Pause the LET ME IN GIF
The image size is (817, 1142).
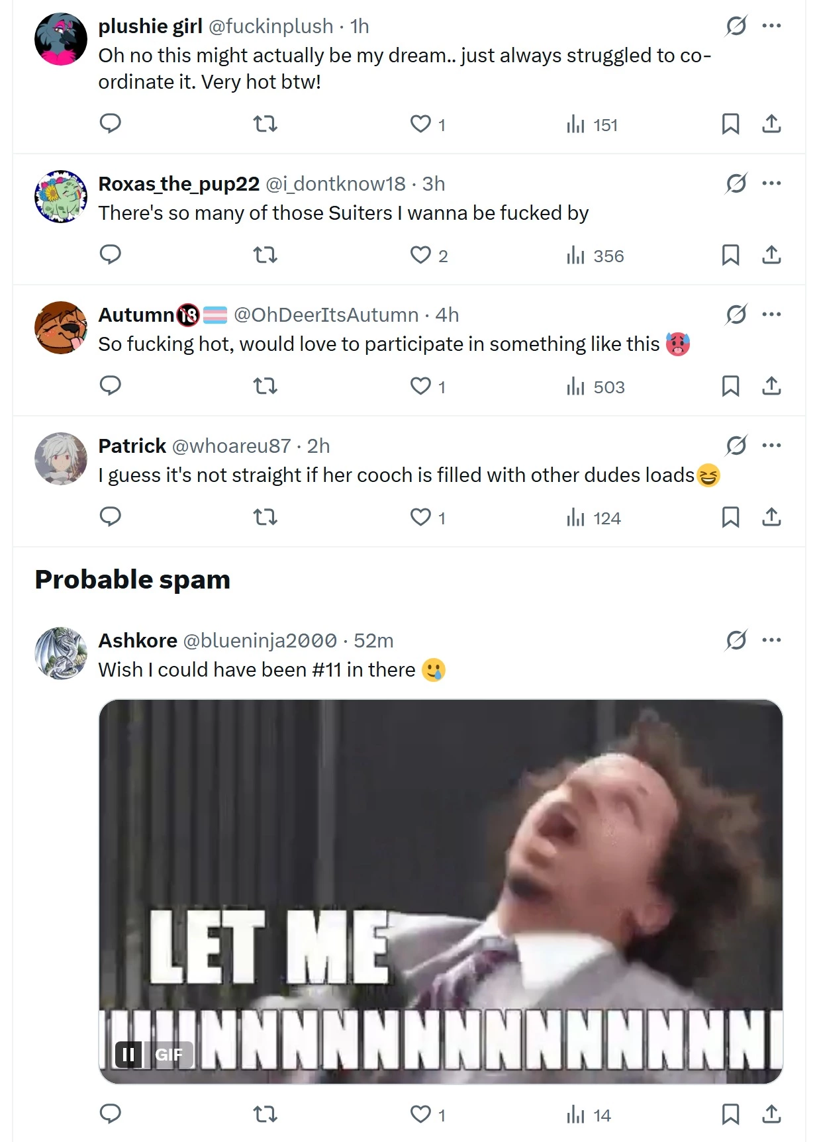click(128, 1054)
